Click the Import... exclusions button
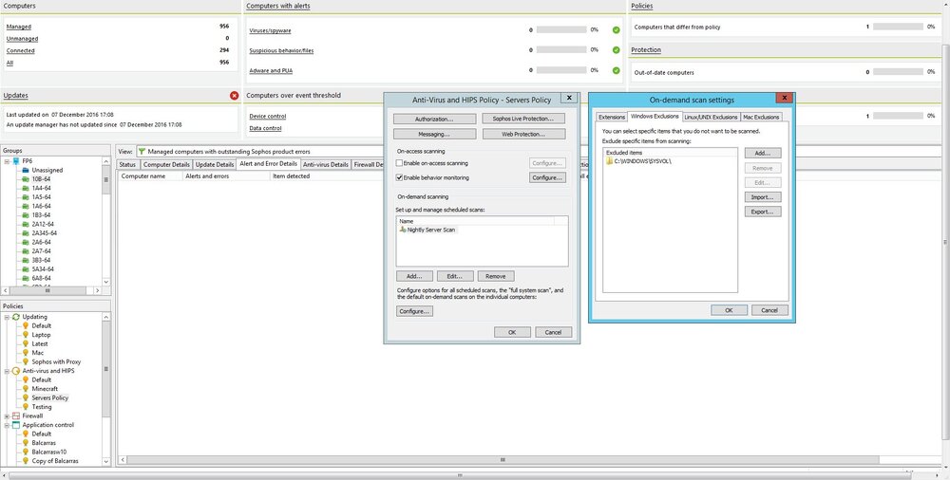Viewport: 950px width, 480px height. coord(763,197)
